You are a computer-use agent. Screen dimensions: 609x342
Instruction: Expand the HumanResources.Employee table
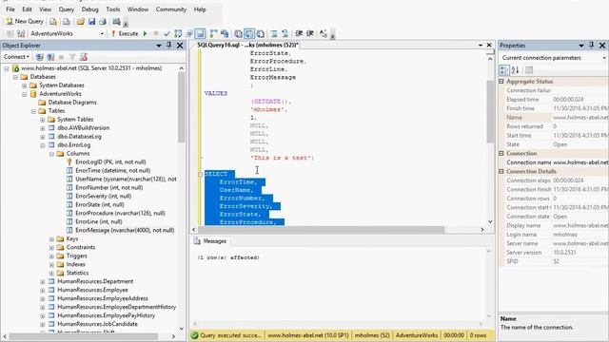[42, 290]
